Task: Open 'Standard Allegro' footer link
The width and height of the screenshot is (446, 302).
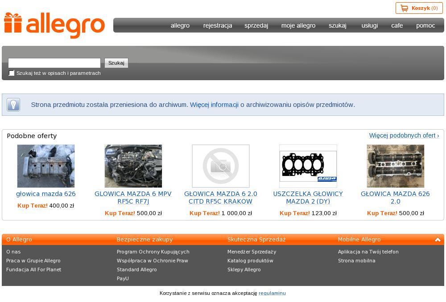Action: tap(137, 269)
